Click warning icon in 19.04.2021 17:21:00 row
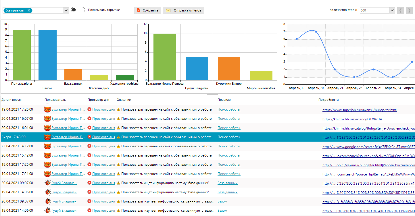Screen dimensions: 415x216 [x=118, y=174]
